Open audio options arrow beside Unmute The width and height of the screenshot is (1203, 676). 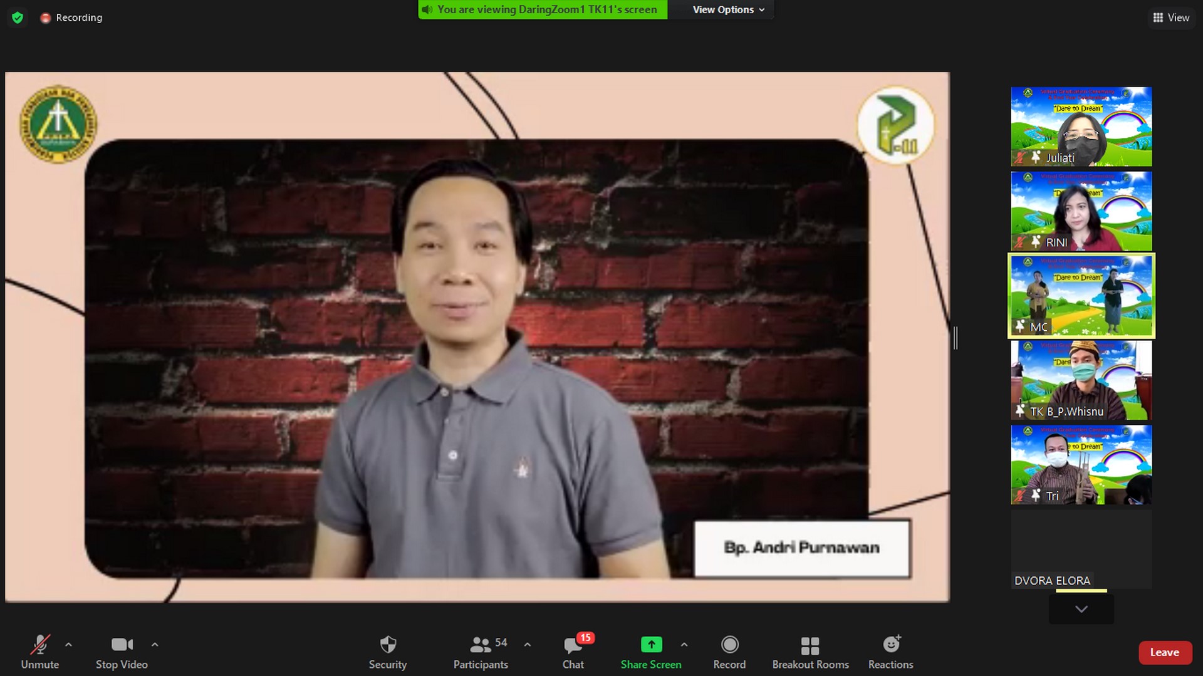pyautogui.click(x=68, y=644)
